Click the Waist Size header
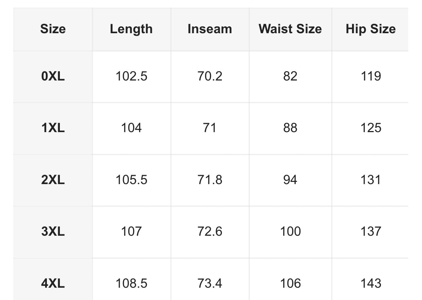This screenshot has width=422, height=300. (x=290, y=29)
